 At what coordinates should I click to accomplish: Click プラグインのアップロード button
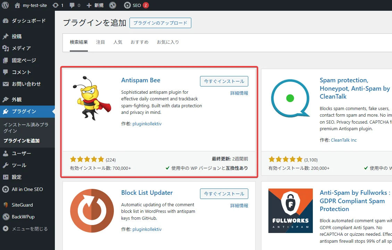(x=160, y=23)
